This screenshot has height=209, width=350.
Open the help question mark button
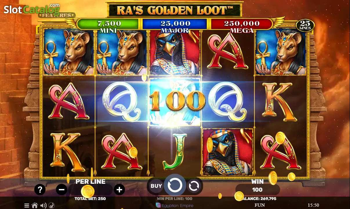click(x=40, y=190)
